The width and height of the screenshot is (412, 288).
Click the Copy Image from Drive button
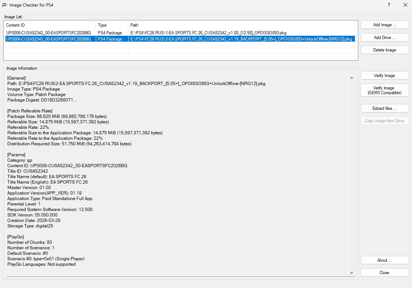(x=385, y=121)
